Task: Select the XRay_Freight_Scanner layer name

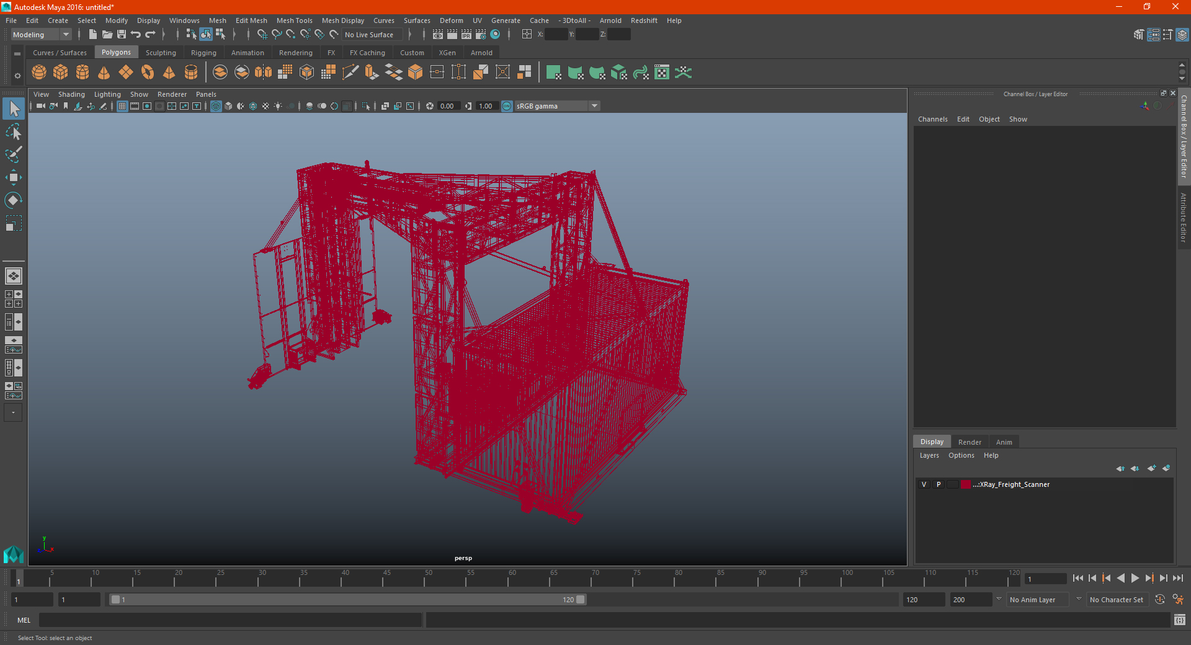Action: click(1011, 484)
